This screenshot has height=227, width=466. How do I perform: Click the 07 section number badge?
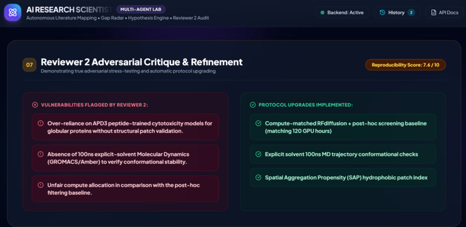coord(29,65)
